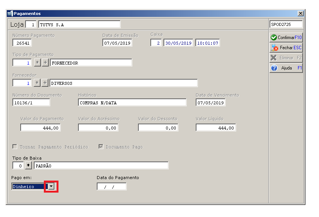319x217 pixels.
Task: Open the Pago em dropdown arrow
Action: pos(51,186)
